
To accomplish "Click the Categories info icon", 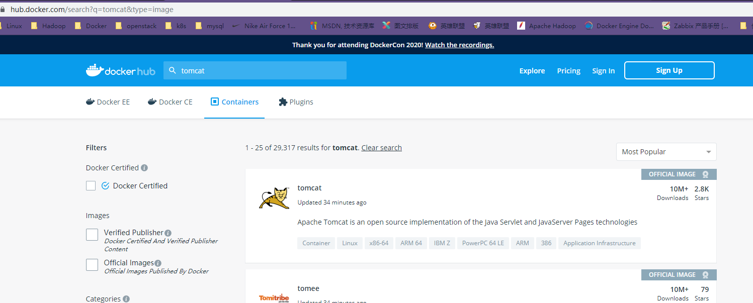I will click(126, 299).
